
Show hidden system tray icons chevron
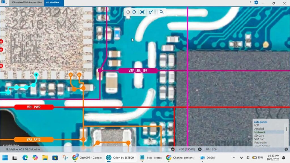[234, 158]
